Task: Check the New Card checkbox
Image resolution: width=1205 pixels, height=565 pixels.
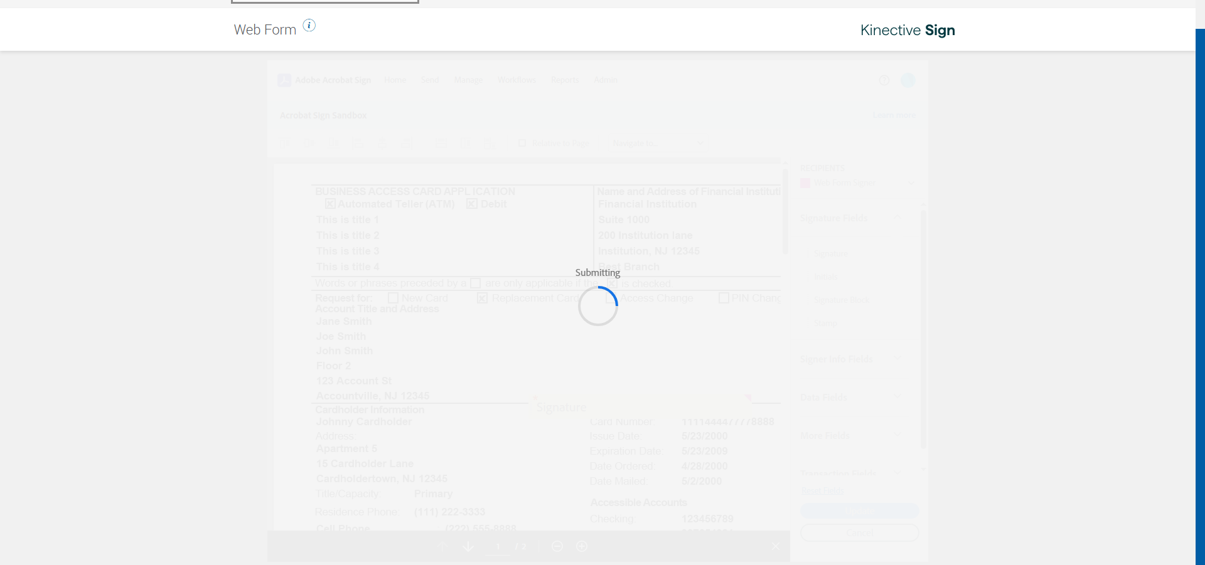Action: 393,298
